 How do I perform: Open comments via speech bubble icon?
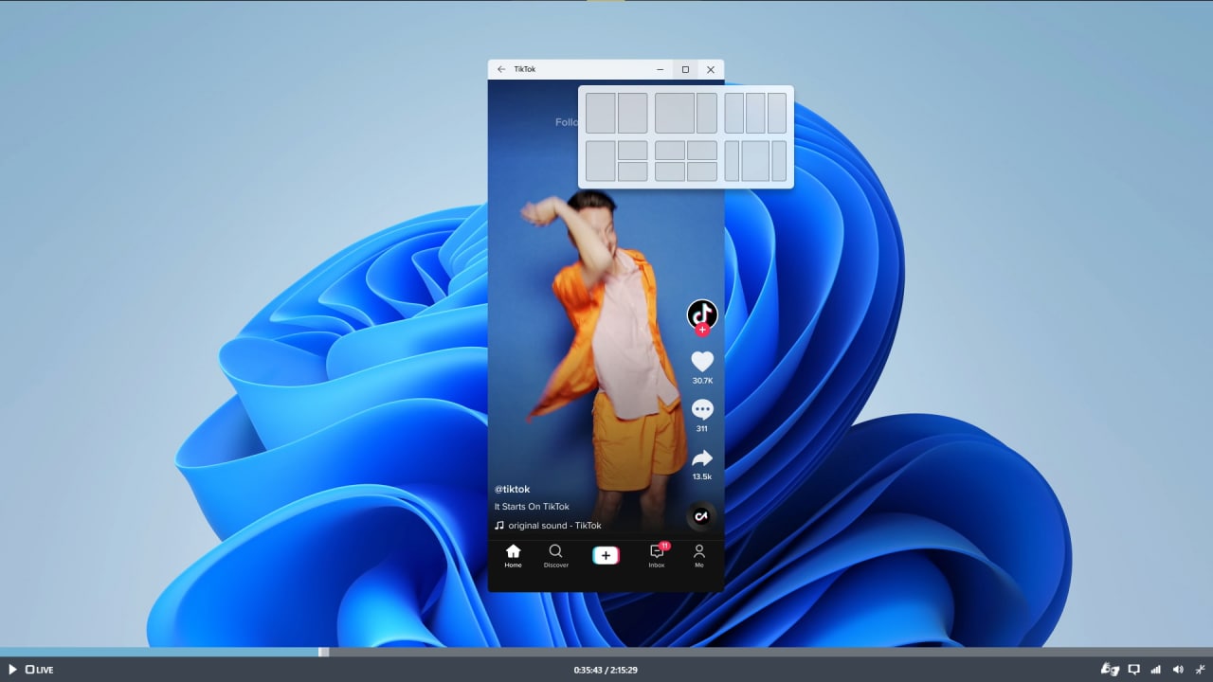pos(702,409)
